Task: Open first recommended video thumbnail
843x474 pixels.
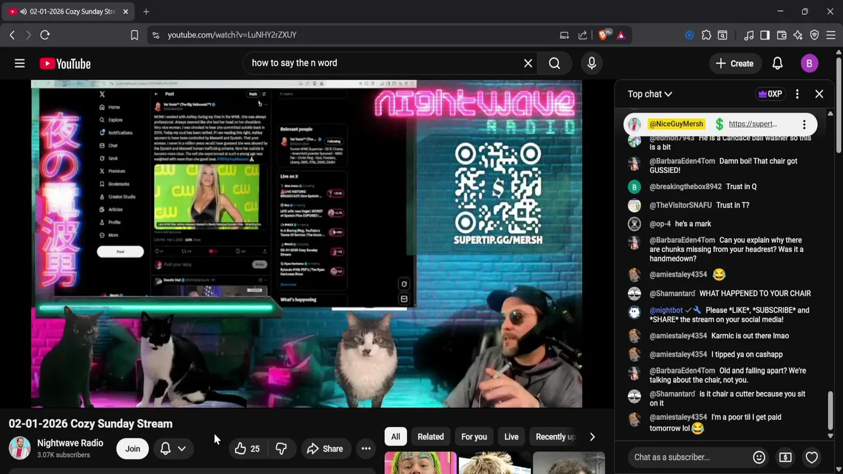Action: click(x=420, y=463)
